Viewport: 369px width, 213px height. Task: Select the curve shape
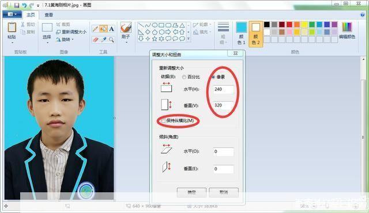click(x=148, y=25)
